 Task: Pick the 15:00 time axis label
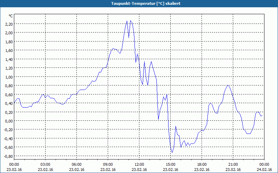[170, 165]
